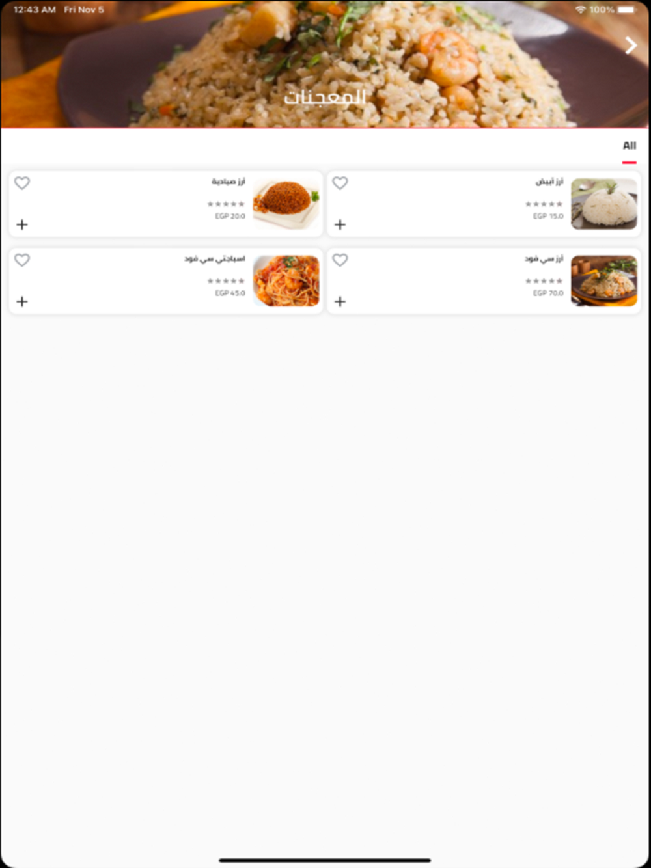Click the EGP 45.0 price label

230,293
